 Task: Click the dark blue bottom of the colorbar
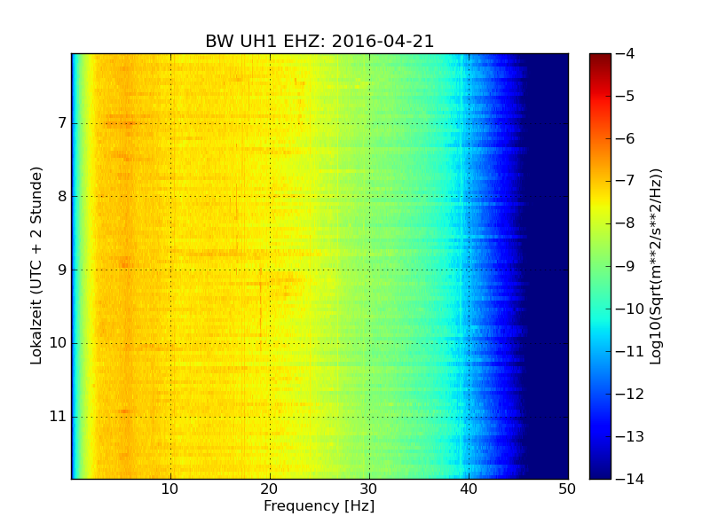click(600, 473)
